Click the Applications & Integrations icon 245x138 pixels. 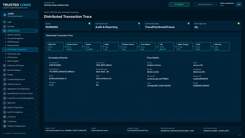point(5,89)
